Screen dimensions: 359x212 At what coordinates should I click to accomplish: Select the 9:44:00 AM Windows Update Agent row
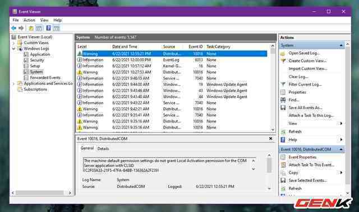pos(172,84)
